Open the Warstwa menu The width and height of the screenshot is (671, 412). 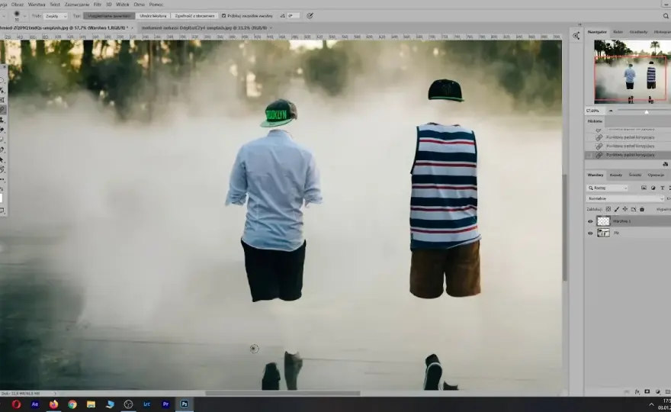click(x=37, y=5)
